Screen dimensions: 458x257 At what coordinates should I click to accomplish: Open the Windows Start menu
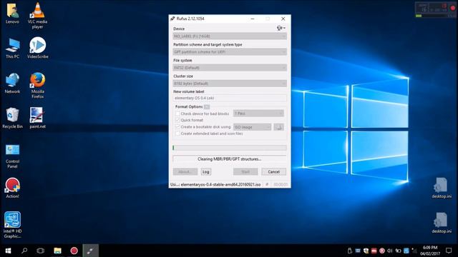tap(8, 251)
